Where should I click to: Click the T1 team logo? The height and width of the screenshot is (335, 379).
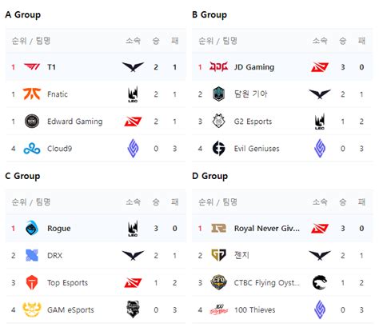coord(32,66)
